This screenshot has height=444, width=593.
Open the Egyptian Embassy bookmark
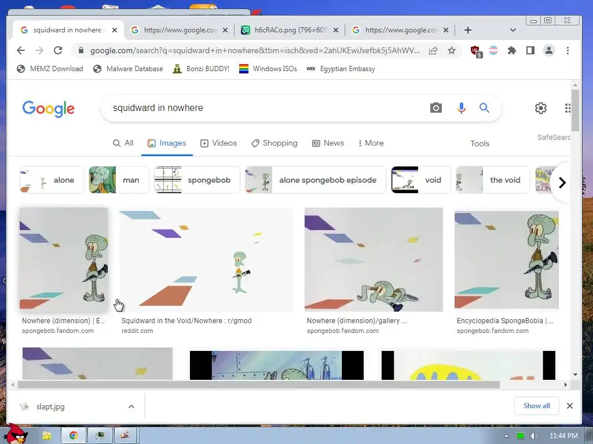tap(341, 69)
